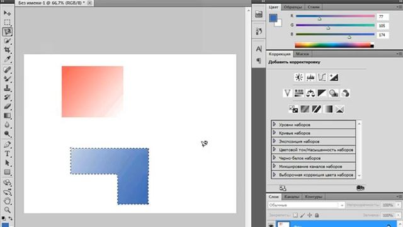Select the Rectangular Marquee tool
The height and width of the screenshot is (227, 403).
[x=7, y=22]
